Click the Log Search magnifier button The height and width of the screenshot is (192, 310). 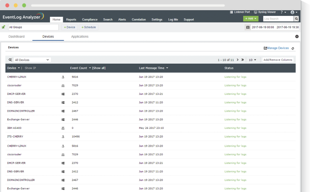(x=296, y=18)
